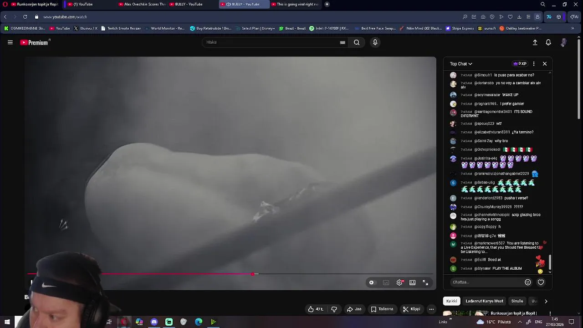Open Windows notification center
583x328 pixels.
[572, 322]
